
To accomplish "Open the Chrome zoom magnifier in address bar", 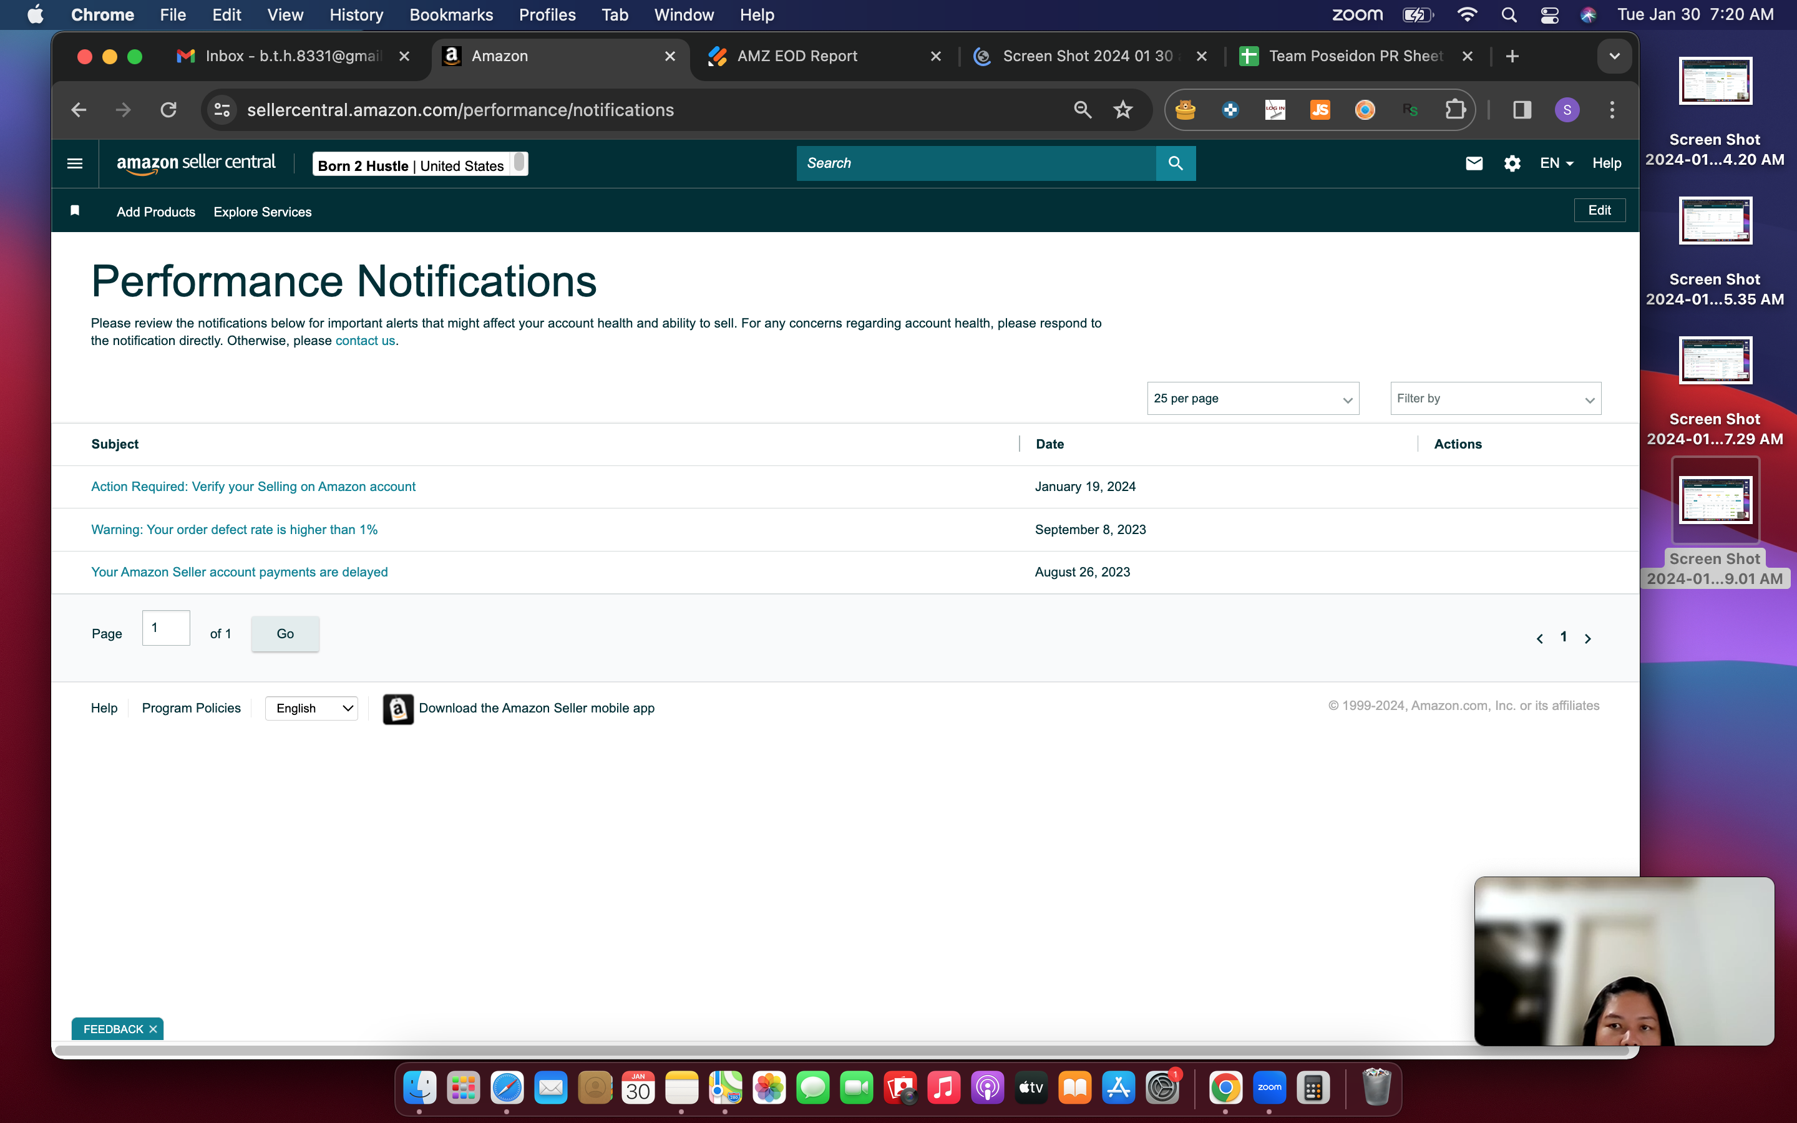I will point(1083,110).
